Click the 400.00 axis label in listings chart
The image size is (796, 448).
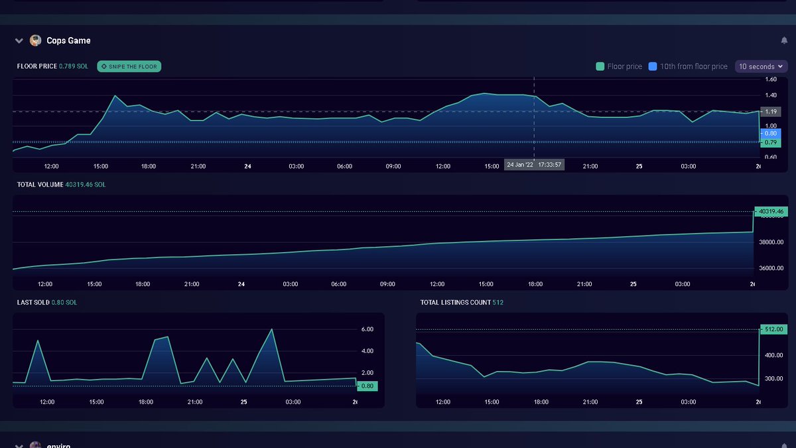(x=773, y=356)
